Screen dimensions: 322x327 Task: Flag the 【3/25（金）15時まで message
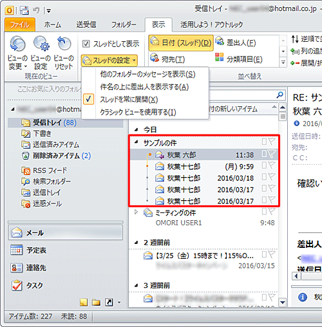[272, 255]
